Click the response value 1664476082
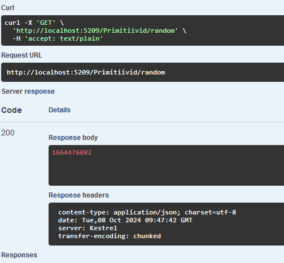 72,152
